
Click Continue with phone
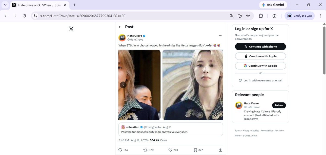(x=260, y=47)
